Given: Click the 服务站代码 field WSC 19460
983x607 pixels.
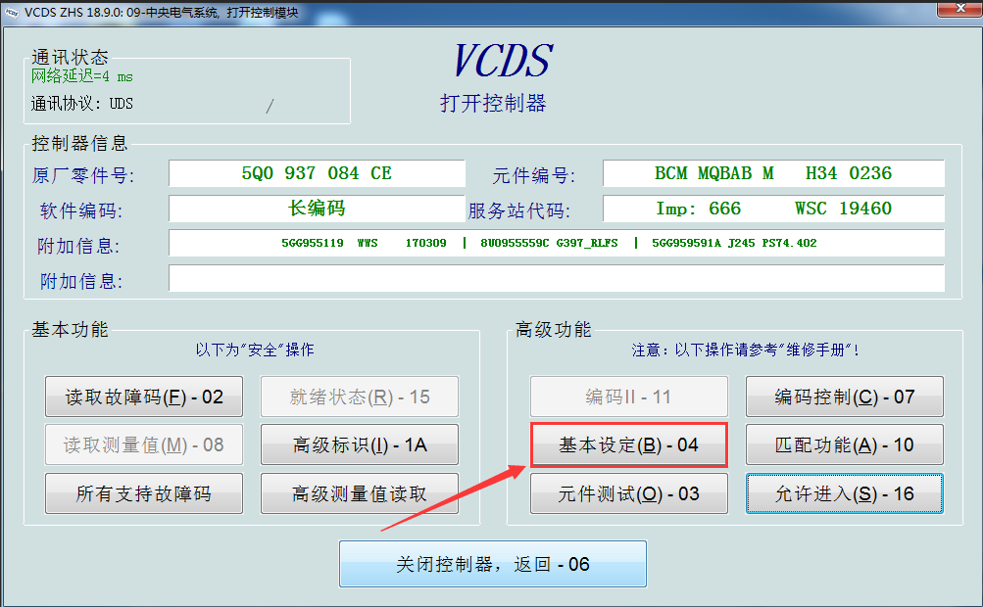Looking at the screenshot, I should point(773,209).
